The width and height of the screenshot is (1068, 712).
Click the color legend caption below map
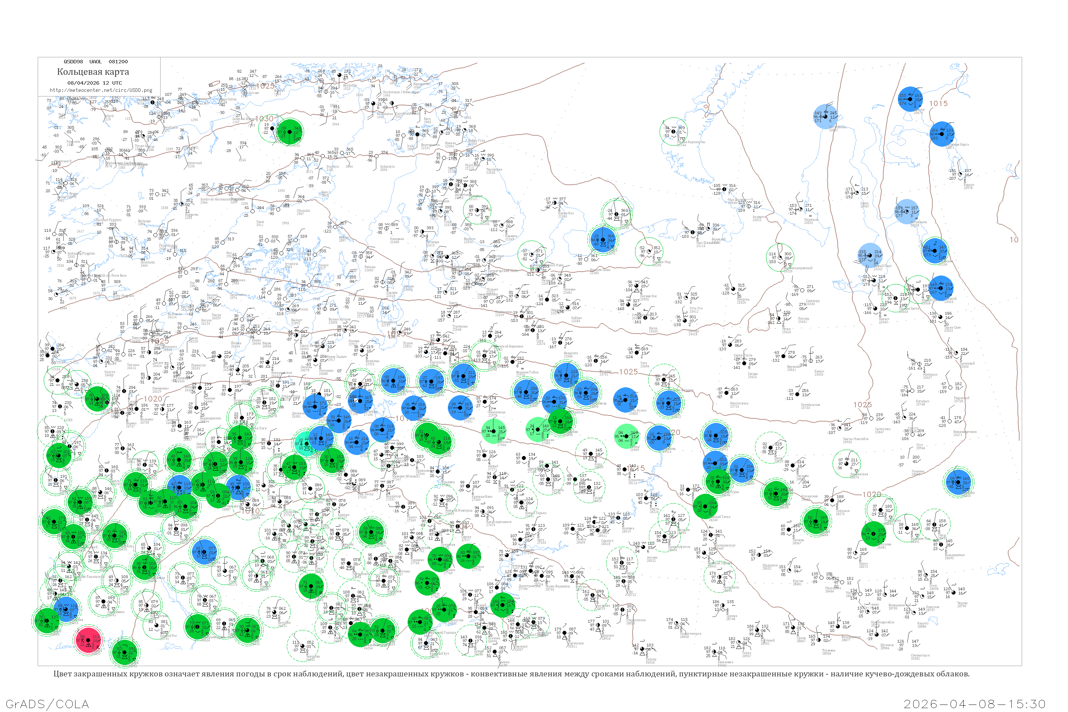click(x=511, y=674)
